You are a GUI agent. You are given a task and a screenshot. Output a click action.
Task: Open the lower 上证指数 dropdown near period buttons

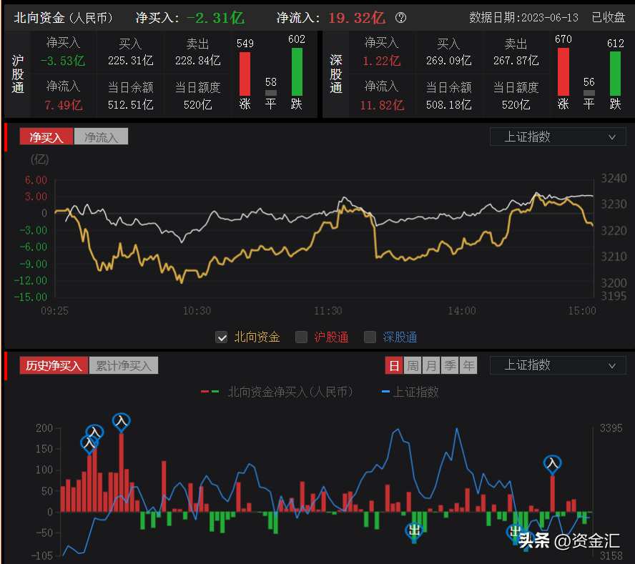click(x=558, y=365)
